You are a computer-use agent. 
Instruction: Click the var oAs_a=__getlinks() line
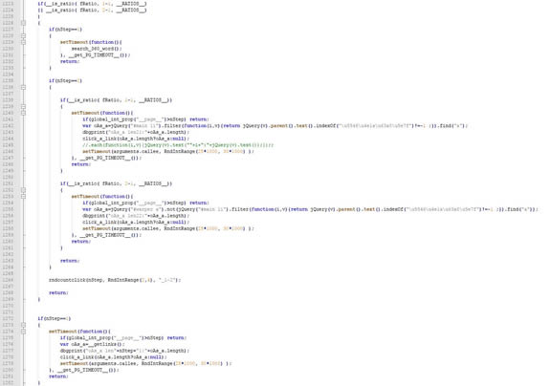[92, 344]
